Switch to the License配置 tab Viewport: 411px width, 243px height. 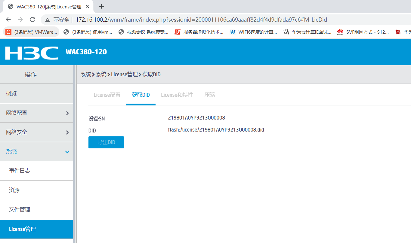(x=107, y=95)
